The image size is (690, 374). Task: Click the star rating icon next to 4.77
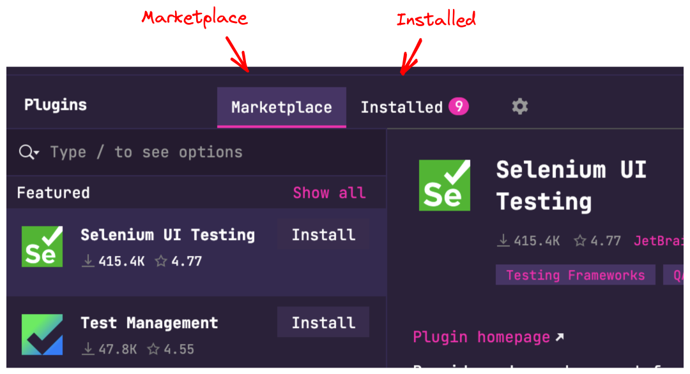tap(580, 241)
